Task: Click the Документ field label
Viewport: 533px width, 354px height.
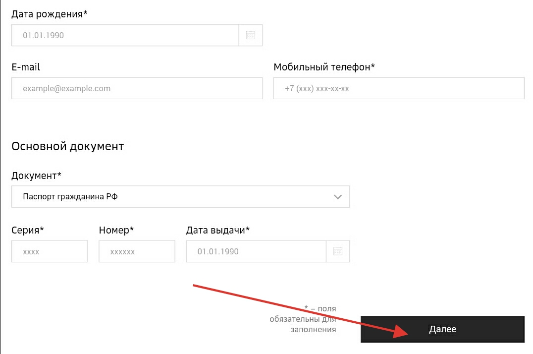Action: (x=37, y=176)
